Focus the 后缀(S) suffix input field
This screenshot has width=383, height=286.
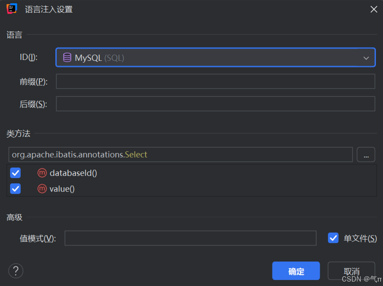point(216,104)
